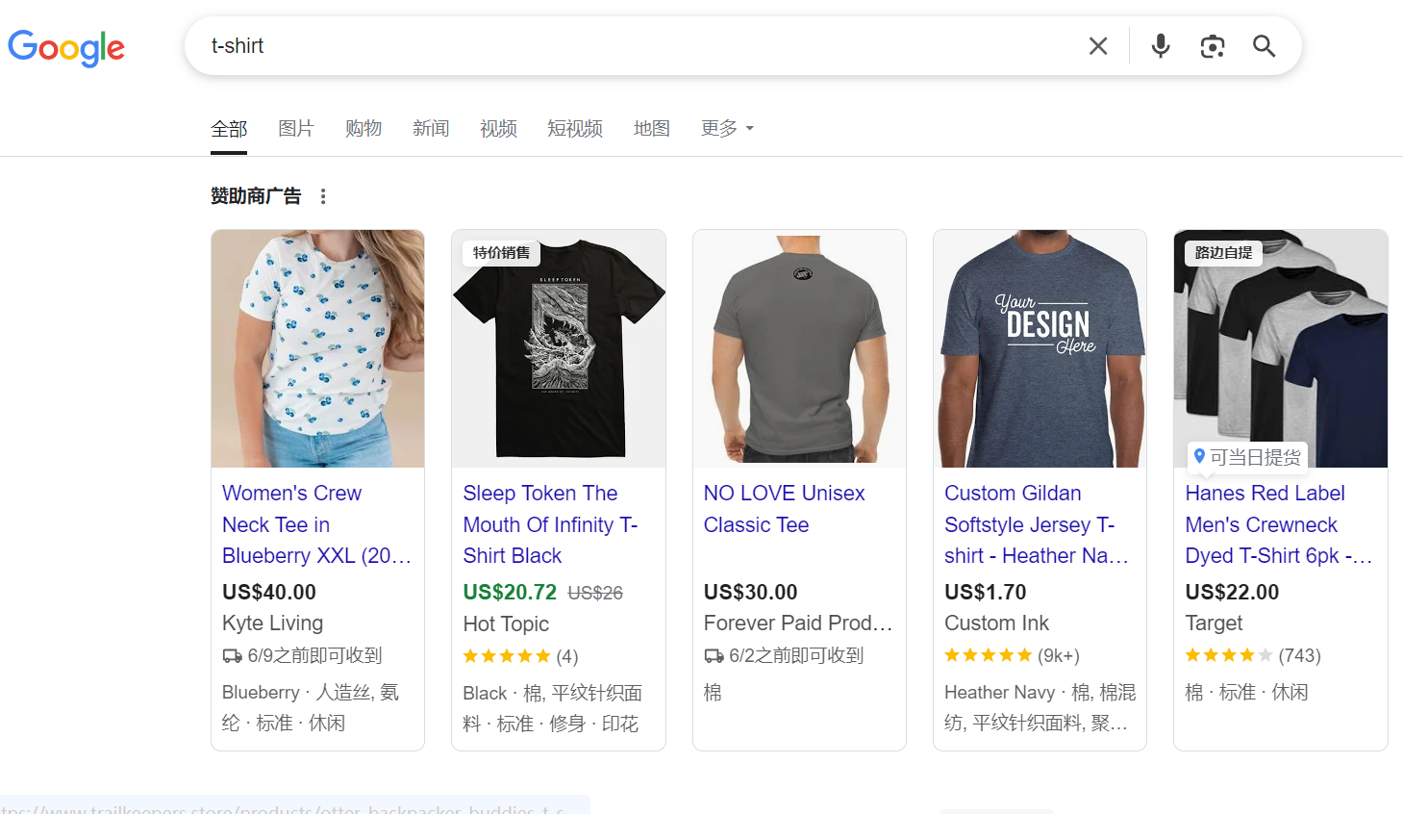Click the 可当日提货 pickup label

1247,457
